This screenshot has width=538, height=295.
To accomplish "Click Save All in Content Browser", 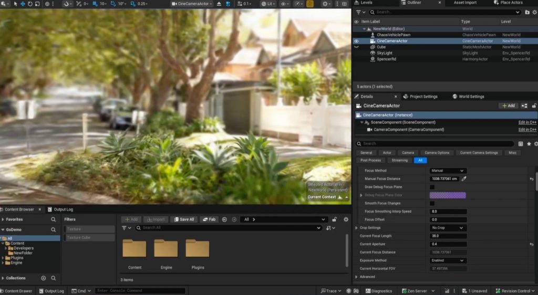I will point(184,219).
